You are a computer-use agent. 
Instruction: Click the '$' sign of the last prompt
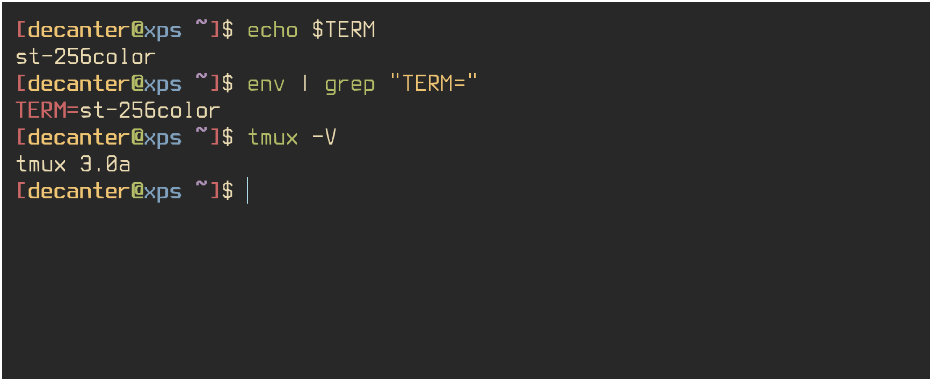[228, 191]
